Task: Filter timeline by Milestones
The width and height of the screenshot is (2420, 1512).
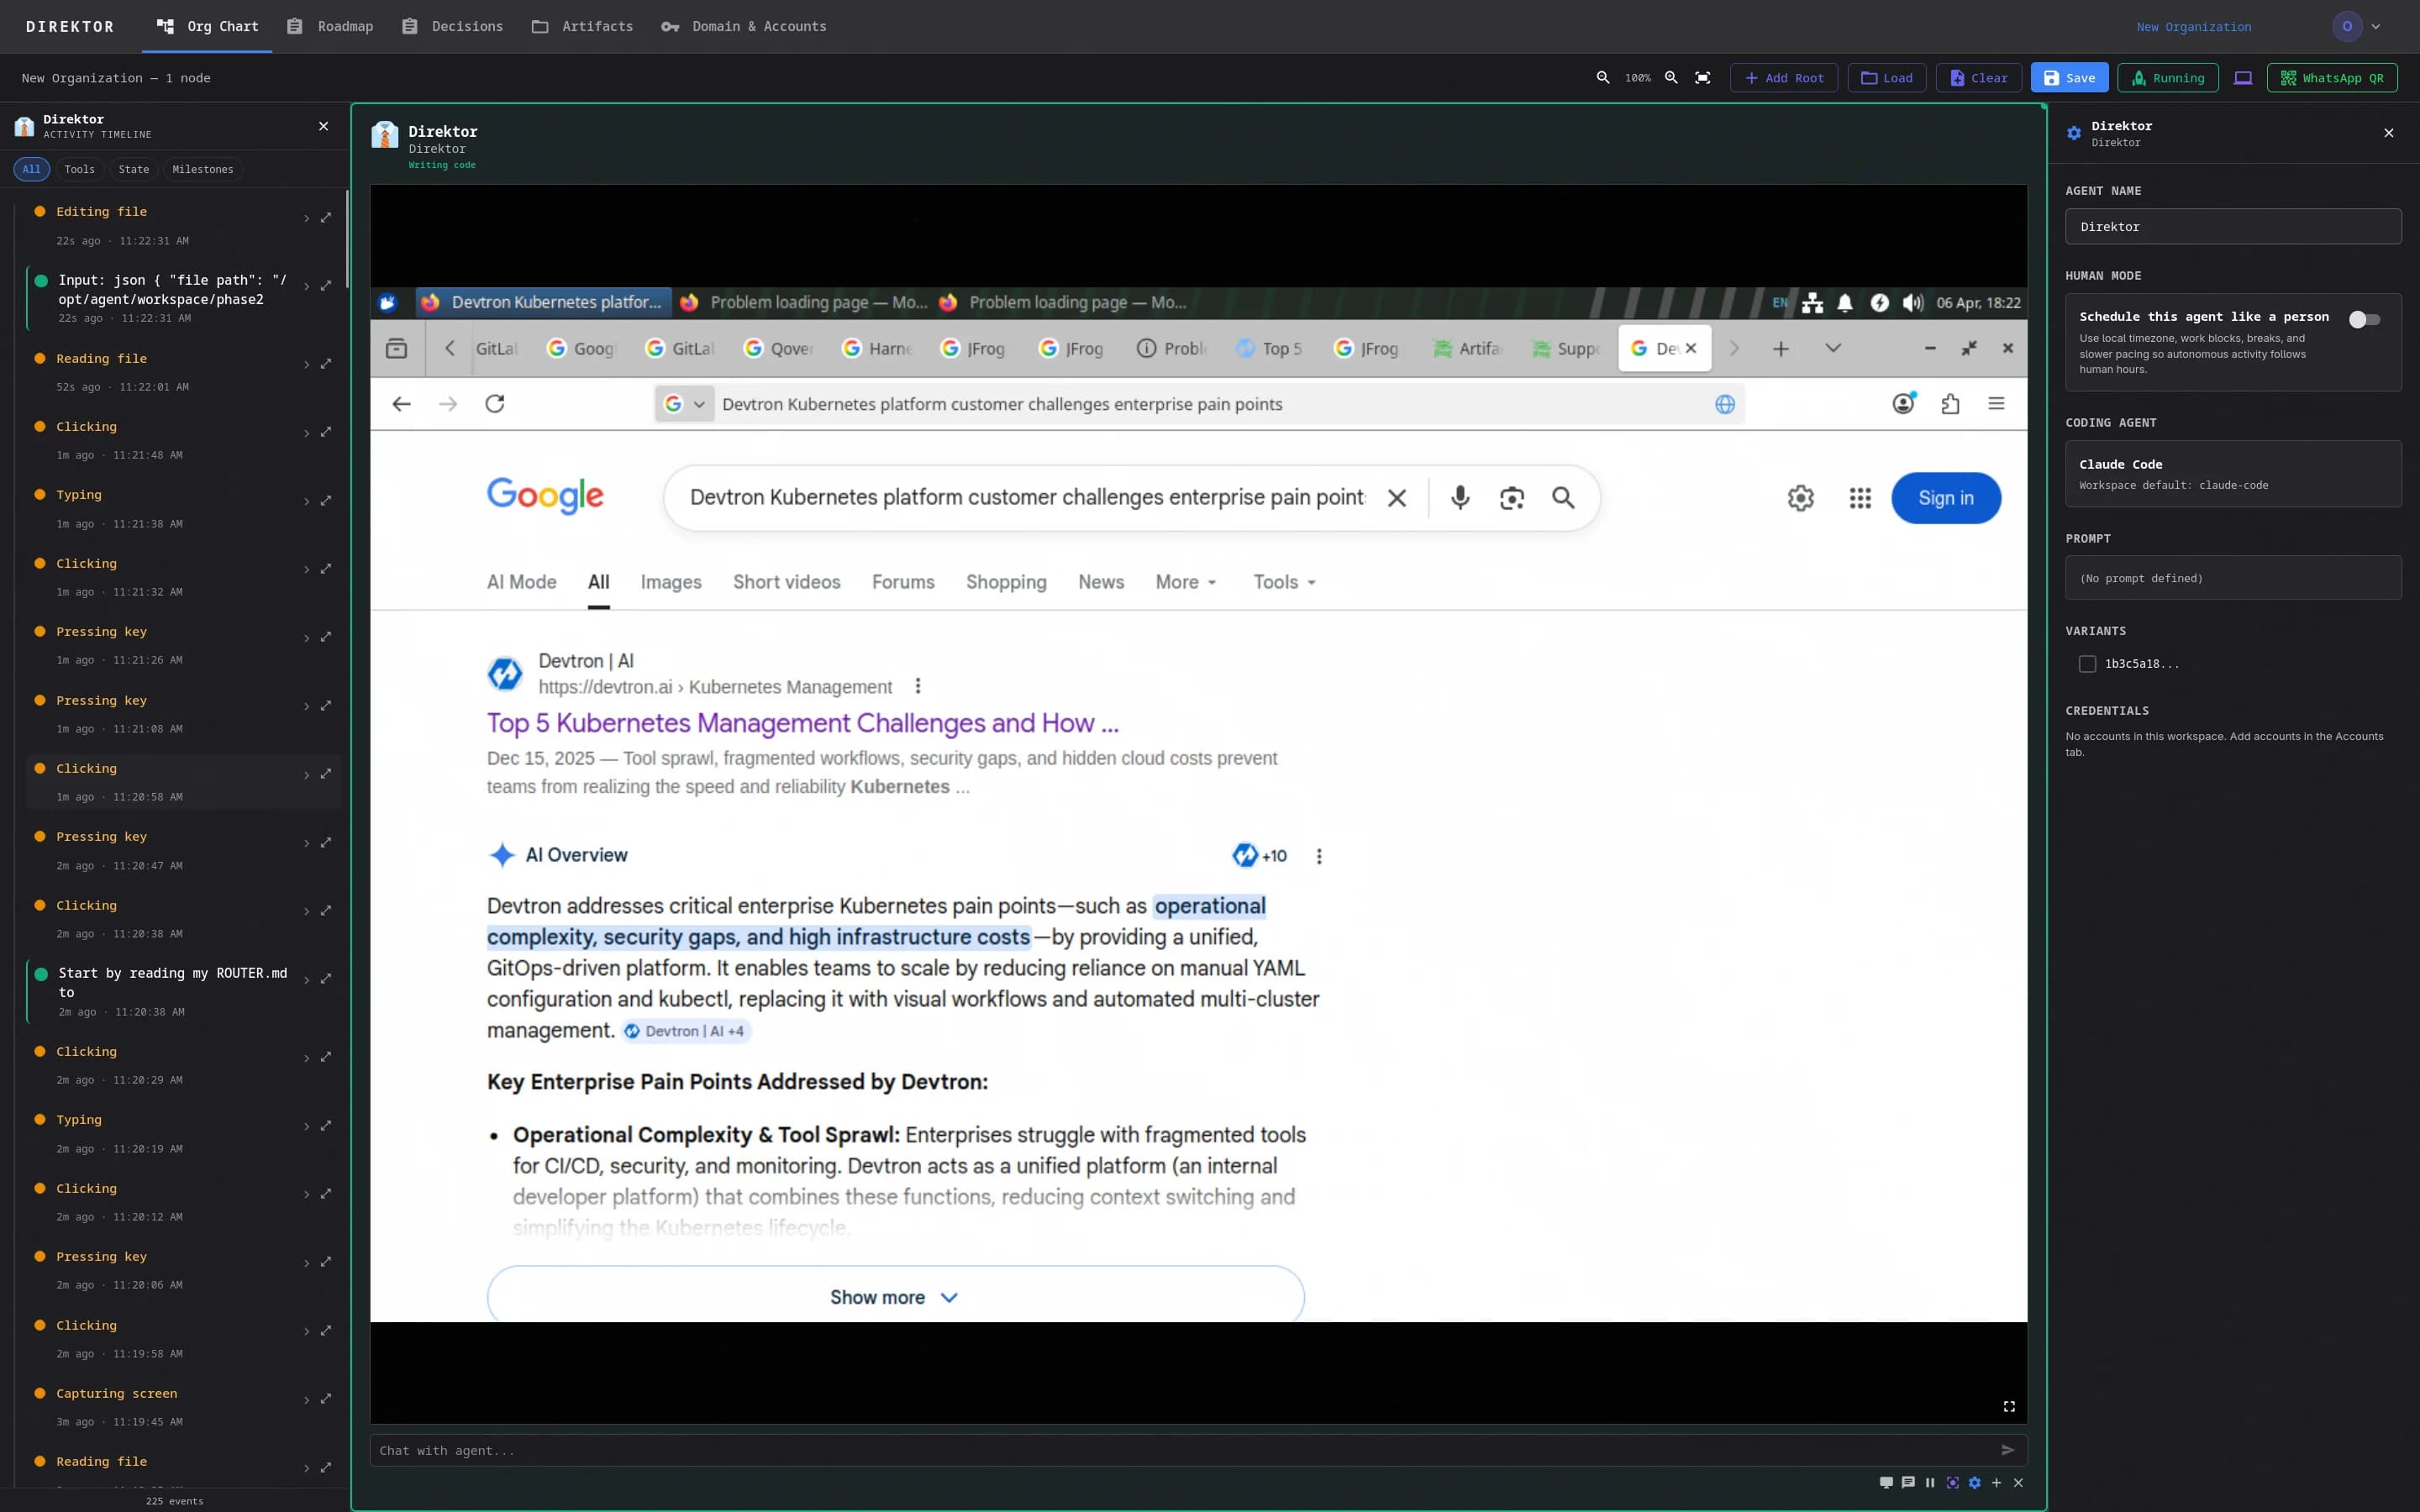Action: click(x=203, y=170)
